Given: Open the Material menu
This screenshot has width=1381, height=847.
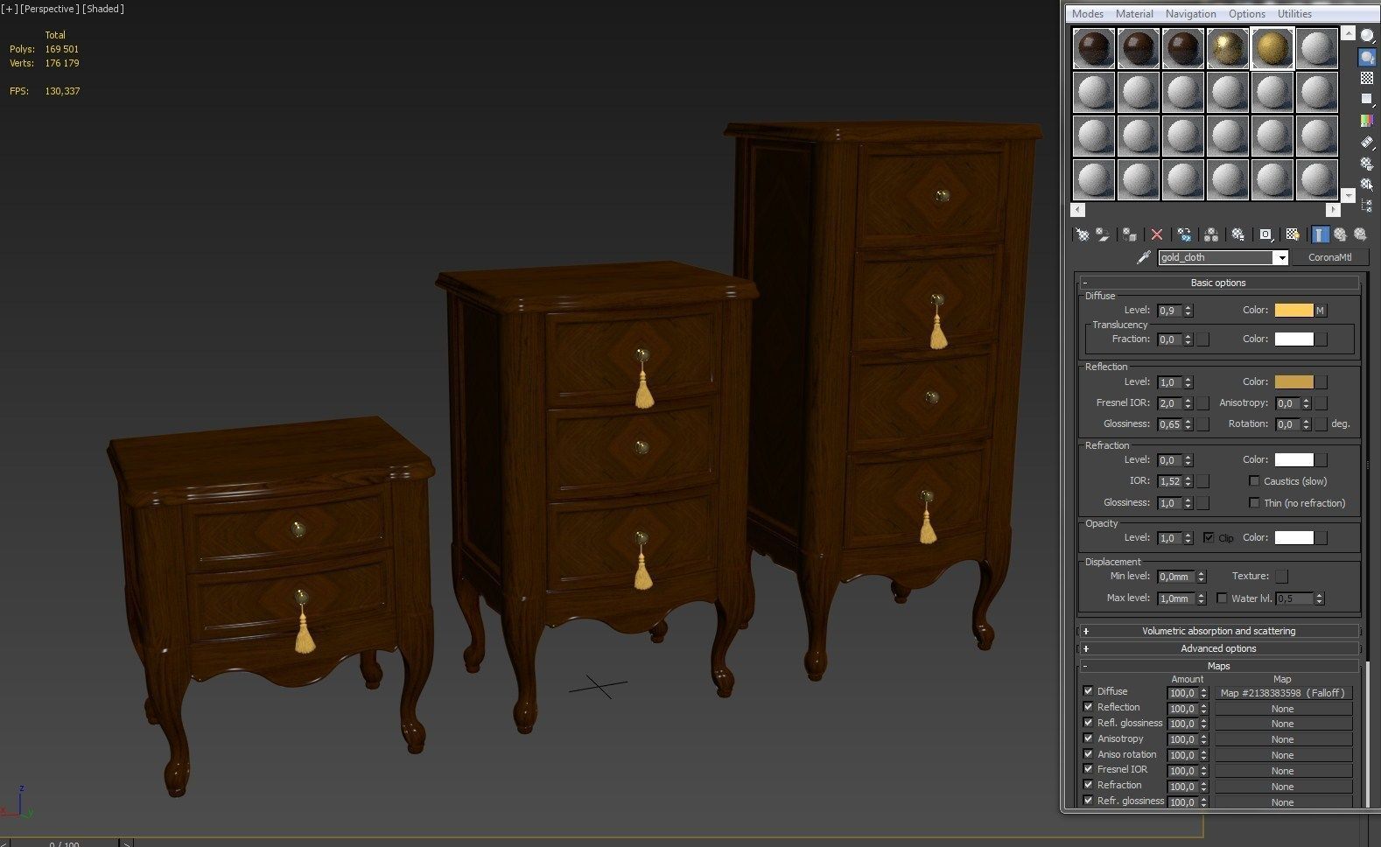Looking at the screenshot, I should click(x=1134, y=14).
